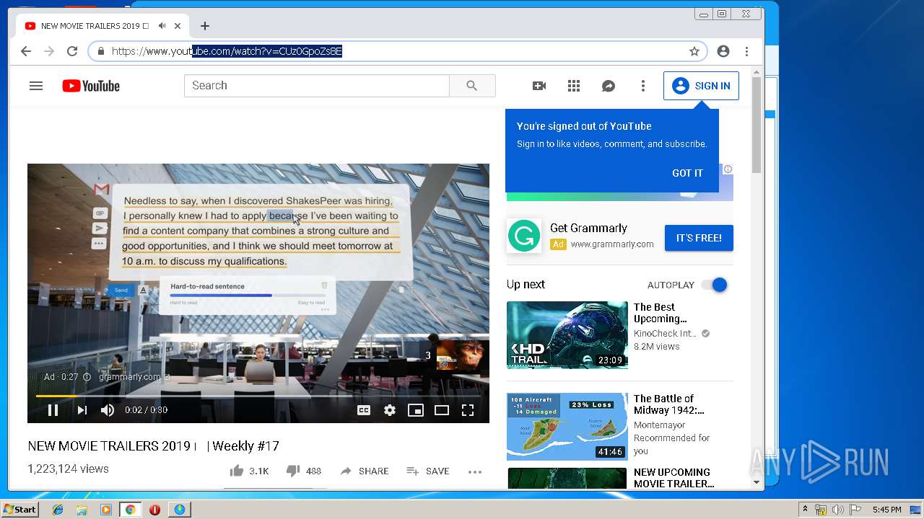
Task: Mute the video volume
Action: 108,410
